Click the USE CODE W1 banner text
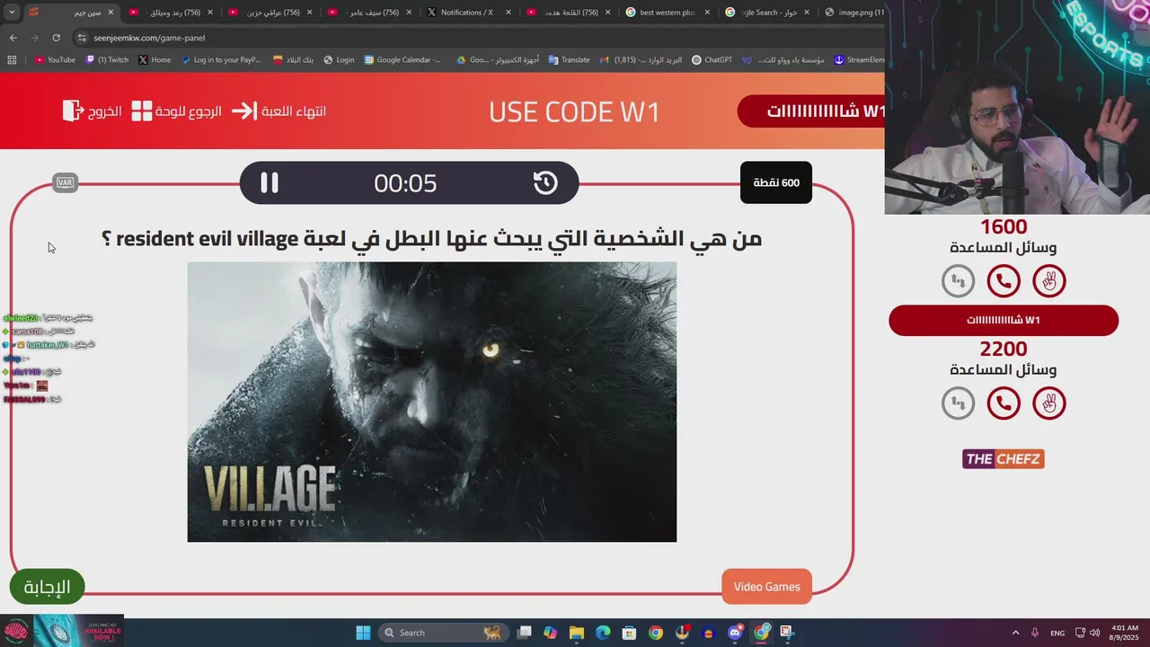Viewport: 1150px width, 647px height. coord(574,112)
